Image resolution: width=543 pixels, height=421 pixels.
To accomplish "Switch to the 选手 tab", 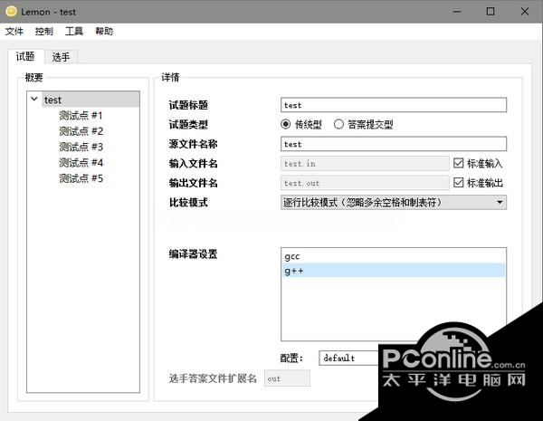I will tap(61, 57).
